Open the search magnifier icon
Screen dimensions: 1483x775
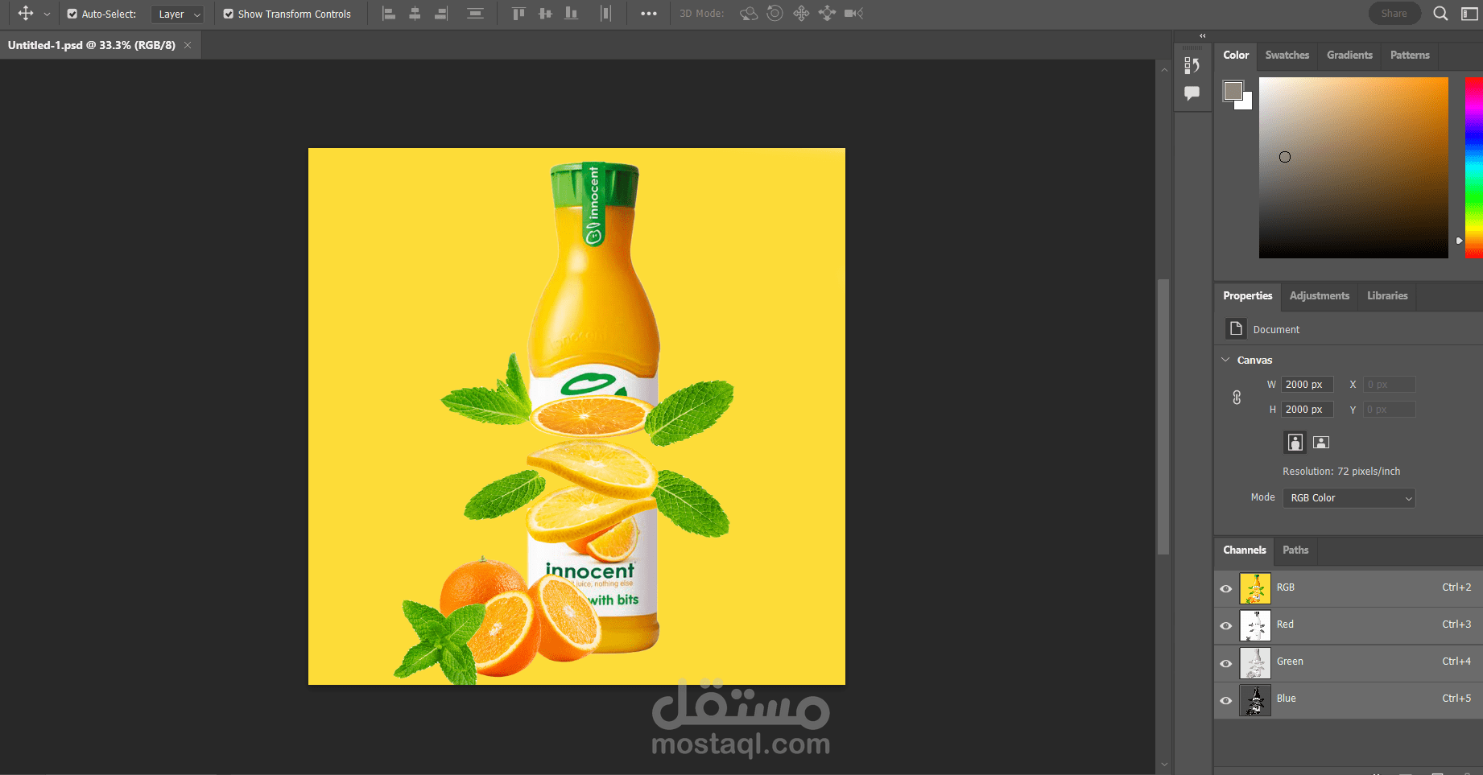click(1441, 14)
